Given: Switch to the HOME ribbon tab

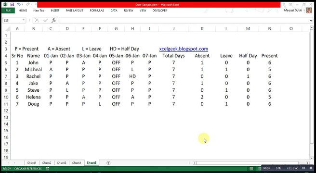Looking at the screenshot, I should (23, 11).
